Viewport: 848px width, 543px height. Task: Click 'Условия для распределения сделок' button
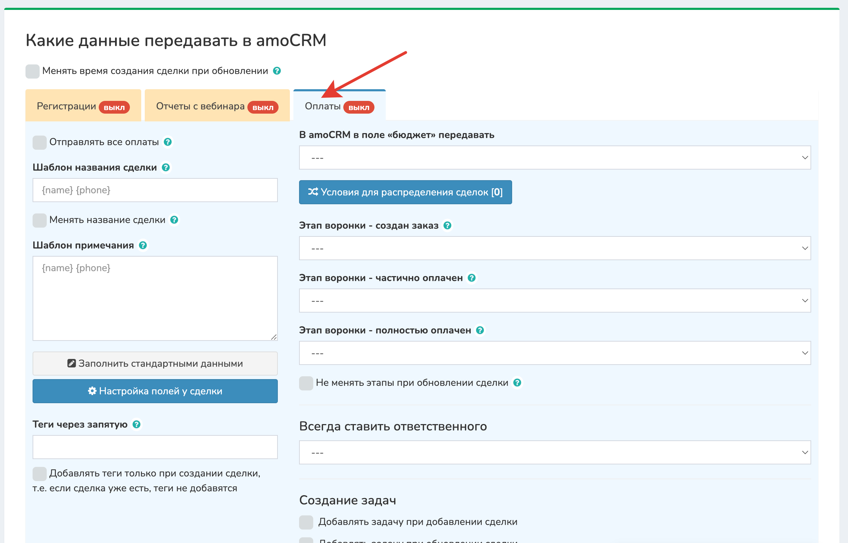[405, 192]
